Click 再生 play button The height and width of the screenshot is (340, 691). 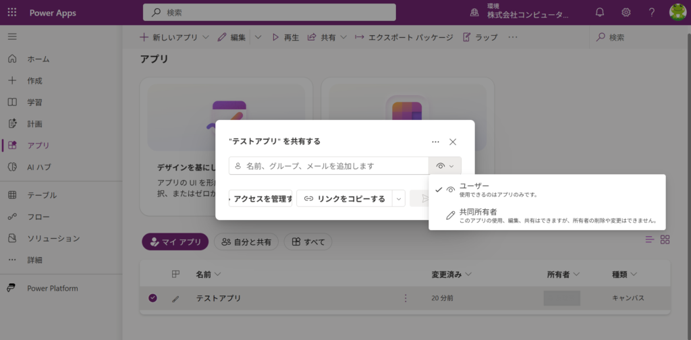[285, 37]
